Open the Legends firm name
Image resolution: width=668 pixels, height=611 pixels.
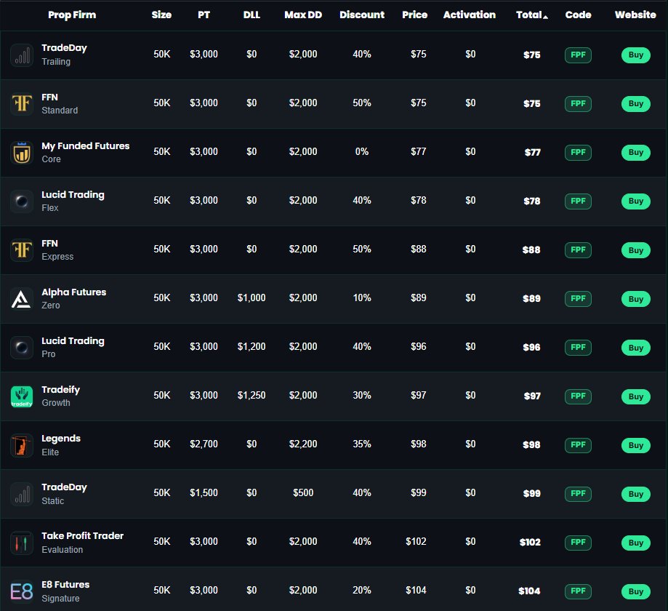point(61,439)
